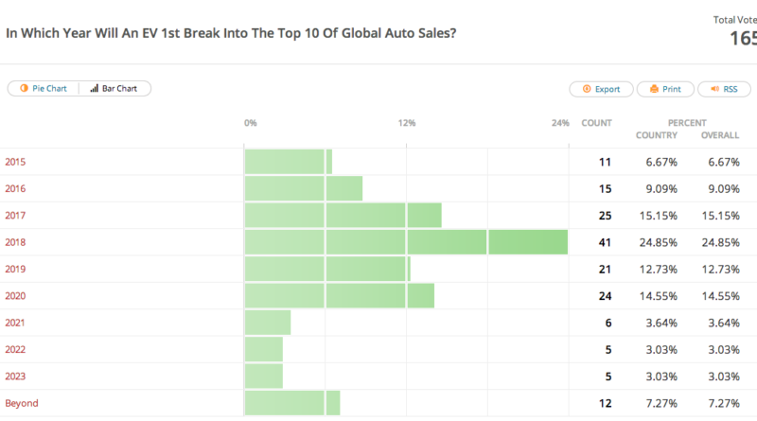Image resolution: width=757 pixels, height=421 pixels.
Task: Switch to Bar Chart view
Action: (119, 89)
